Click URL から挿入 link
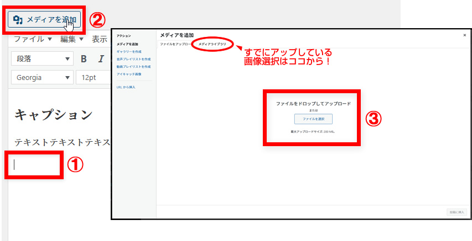 (x=126, y=87)
